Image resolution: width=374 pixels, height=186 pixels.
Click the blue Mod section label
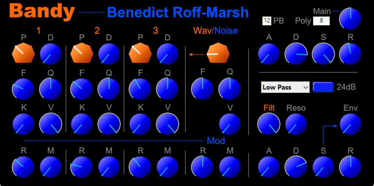[216, 141]
